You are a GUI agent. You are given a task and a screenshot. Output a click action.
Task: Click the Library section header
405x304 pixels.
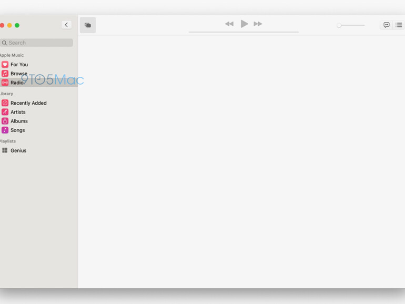click(6, 94)
